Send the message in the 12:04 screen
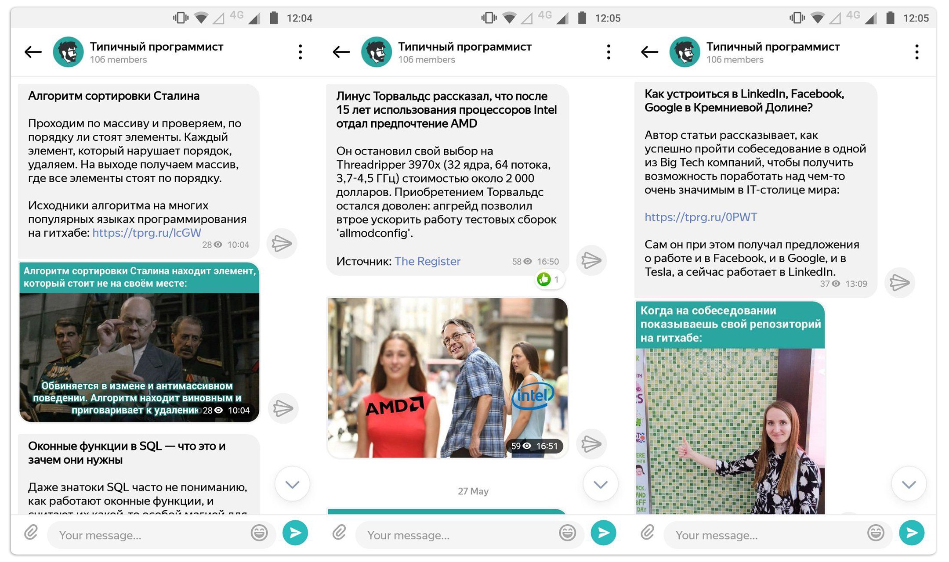Viewport: 949px width, 562px height. (295, 533)
